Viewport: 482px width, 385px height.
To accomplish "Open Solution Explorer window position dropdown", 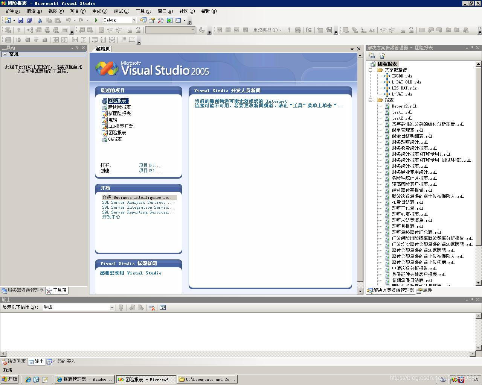I will point(467,48).
